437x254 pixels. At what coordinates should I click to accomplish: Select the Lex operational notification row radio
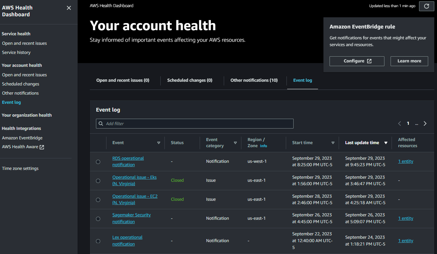coord(98,241)
